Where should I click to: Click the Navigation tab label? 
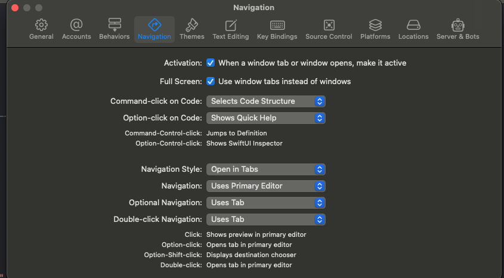(x=154, y=36)
